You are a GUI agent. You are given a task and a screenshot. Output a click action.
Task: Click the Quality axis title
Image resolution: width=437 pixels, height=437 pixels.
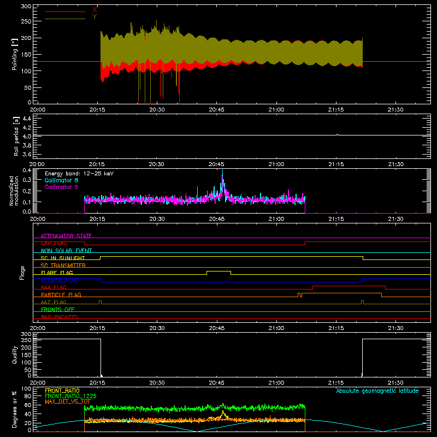[15, 355]
